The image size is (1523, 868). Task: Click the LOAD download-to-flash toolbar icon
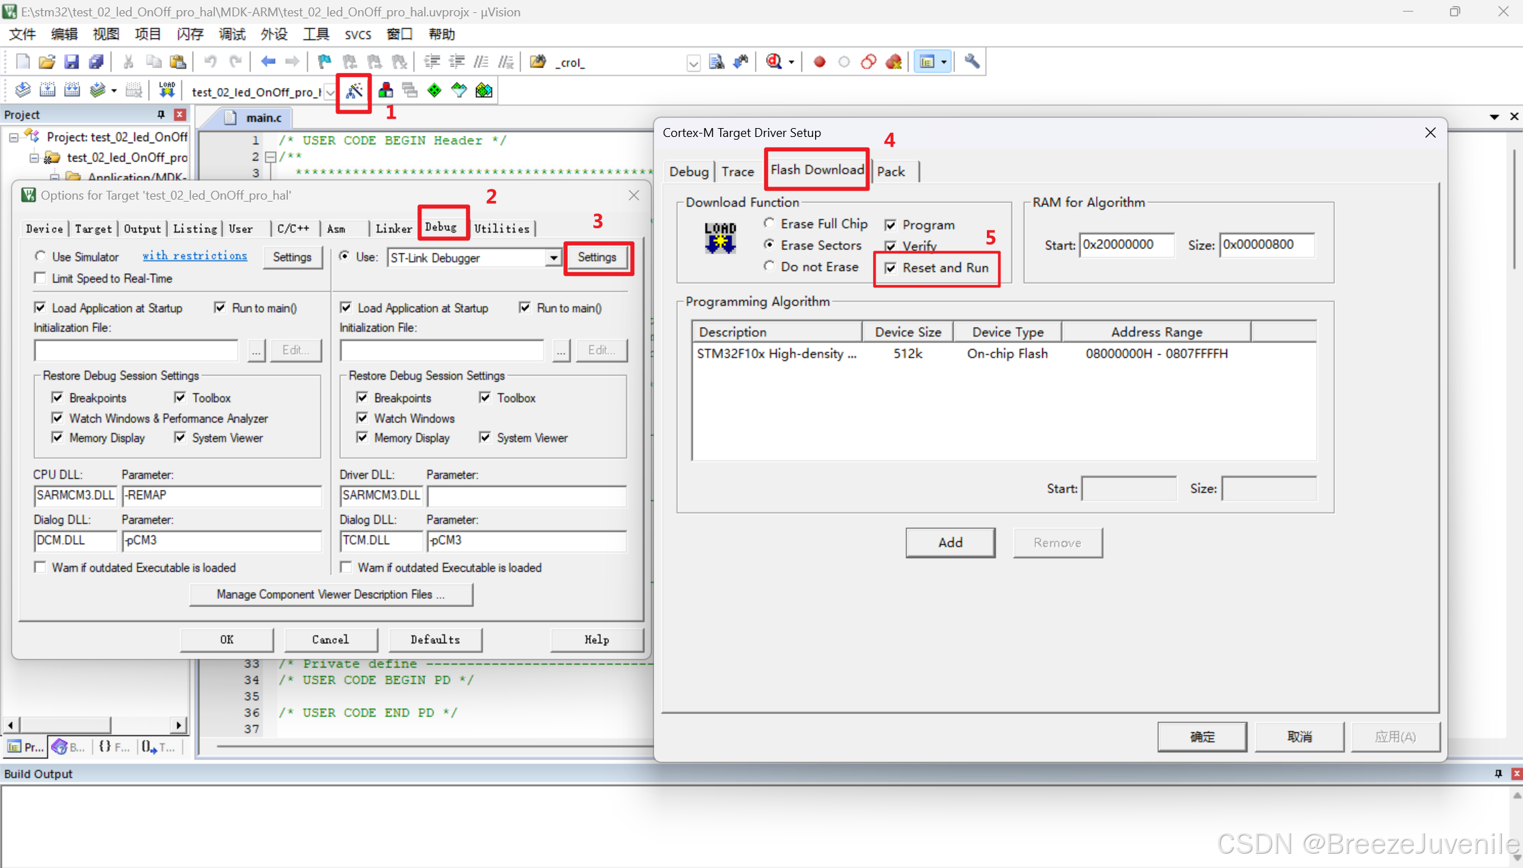(167, 90)
